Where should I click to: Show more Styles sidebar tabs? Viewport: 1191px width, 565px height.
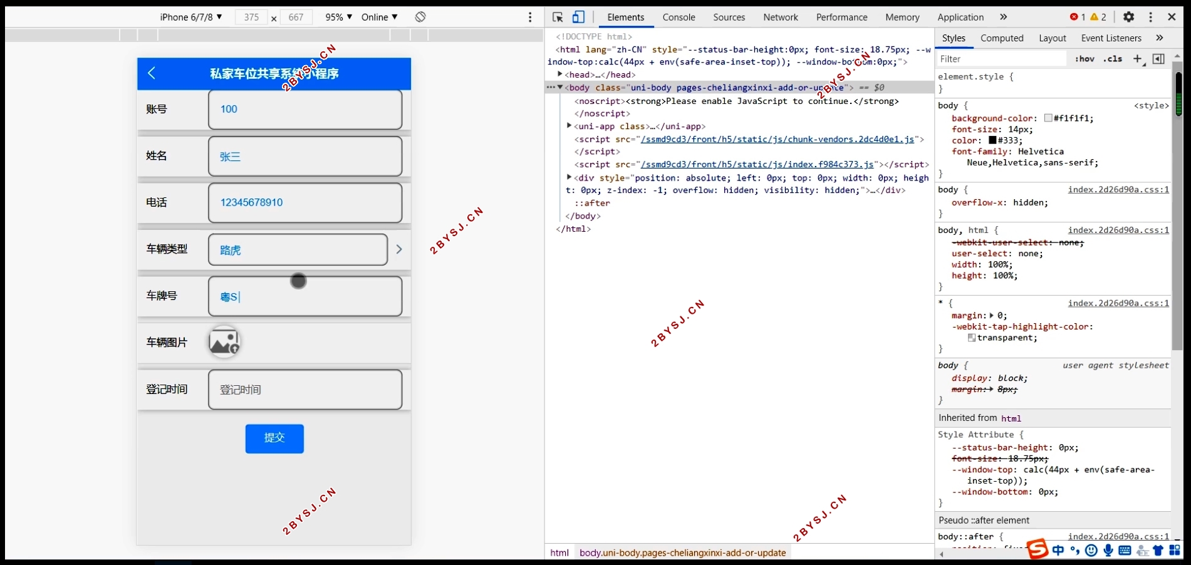click(1160, 38)
